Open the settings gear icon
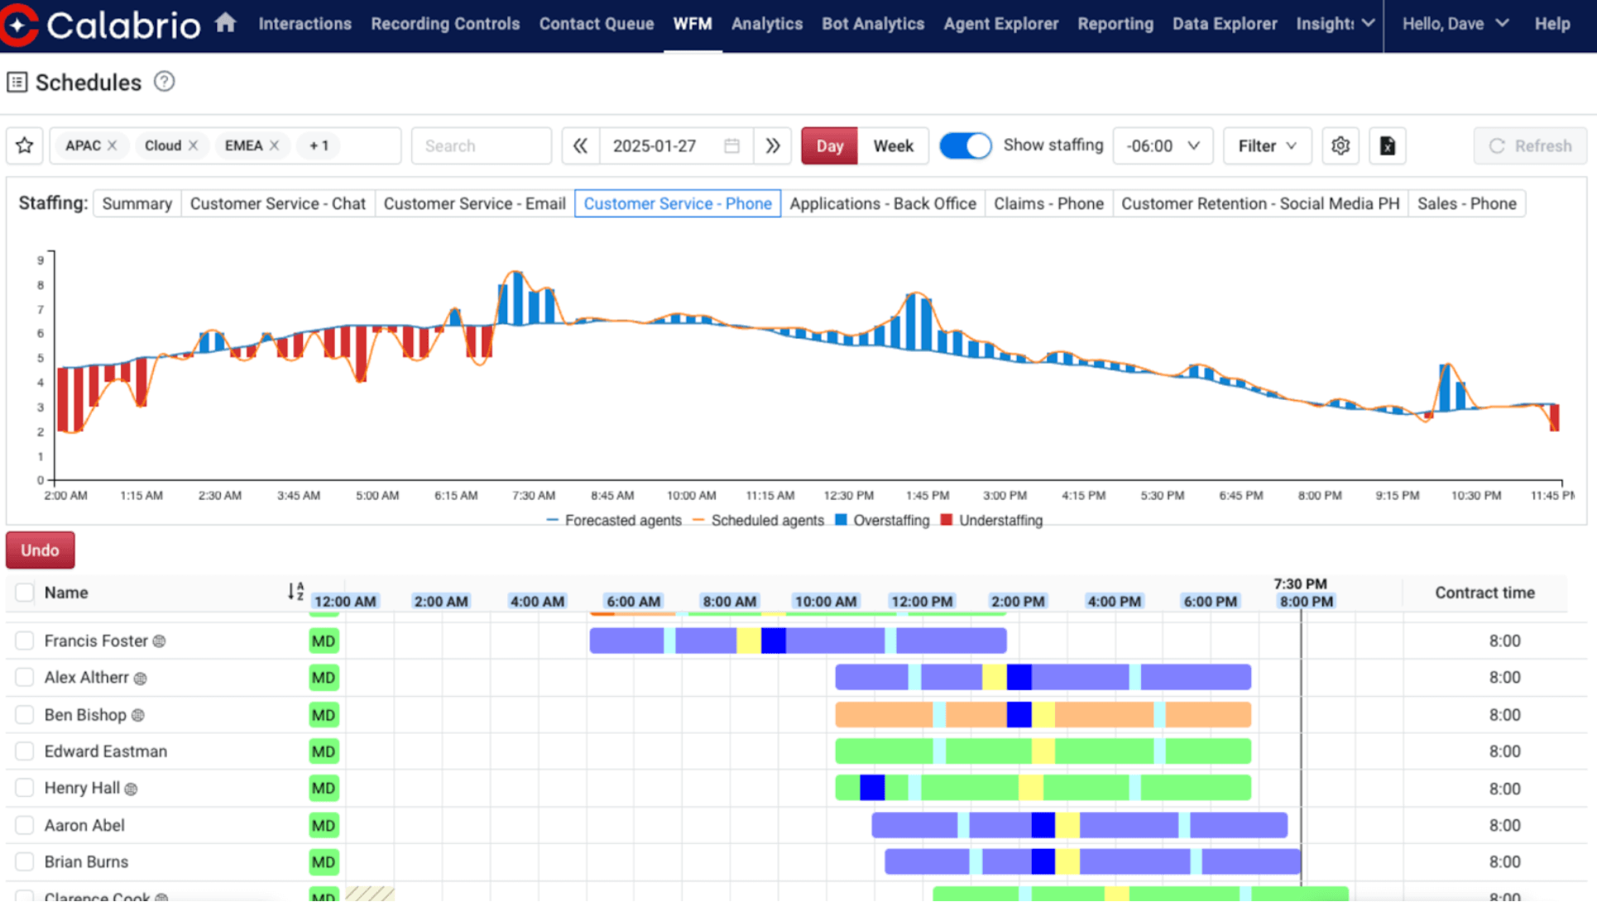The height and width of the screenshot is (902, 1597). 1340,146
